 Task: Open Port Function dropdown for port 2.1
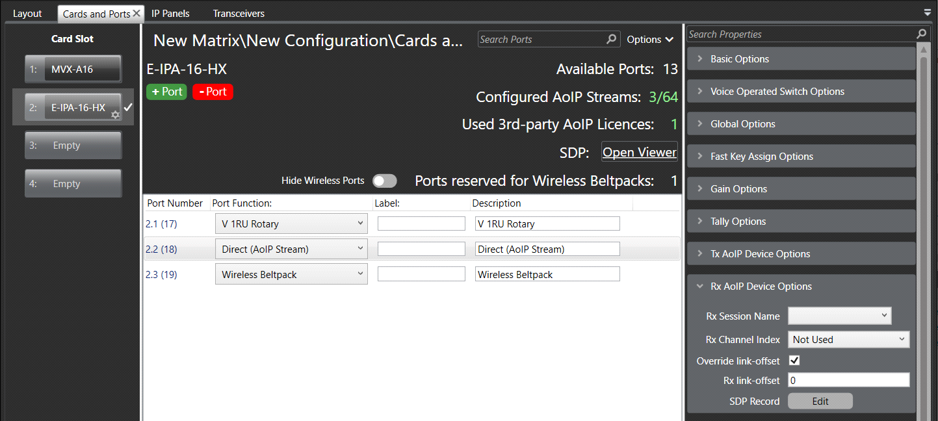[291, 224]
